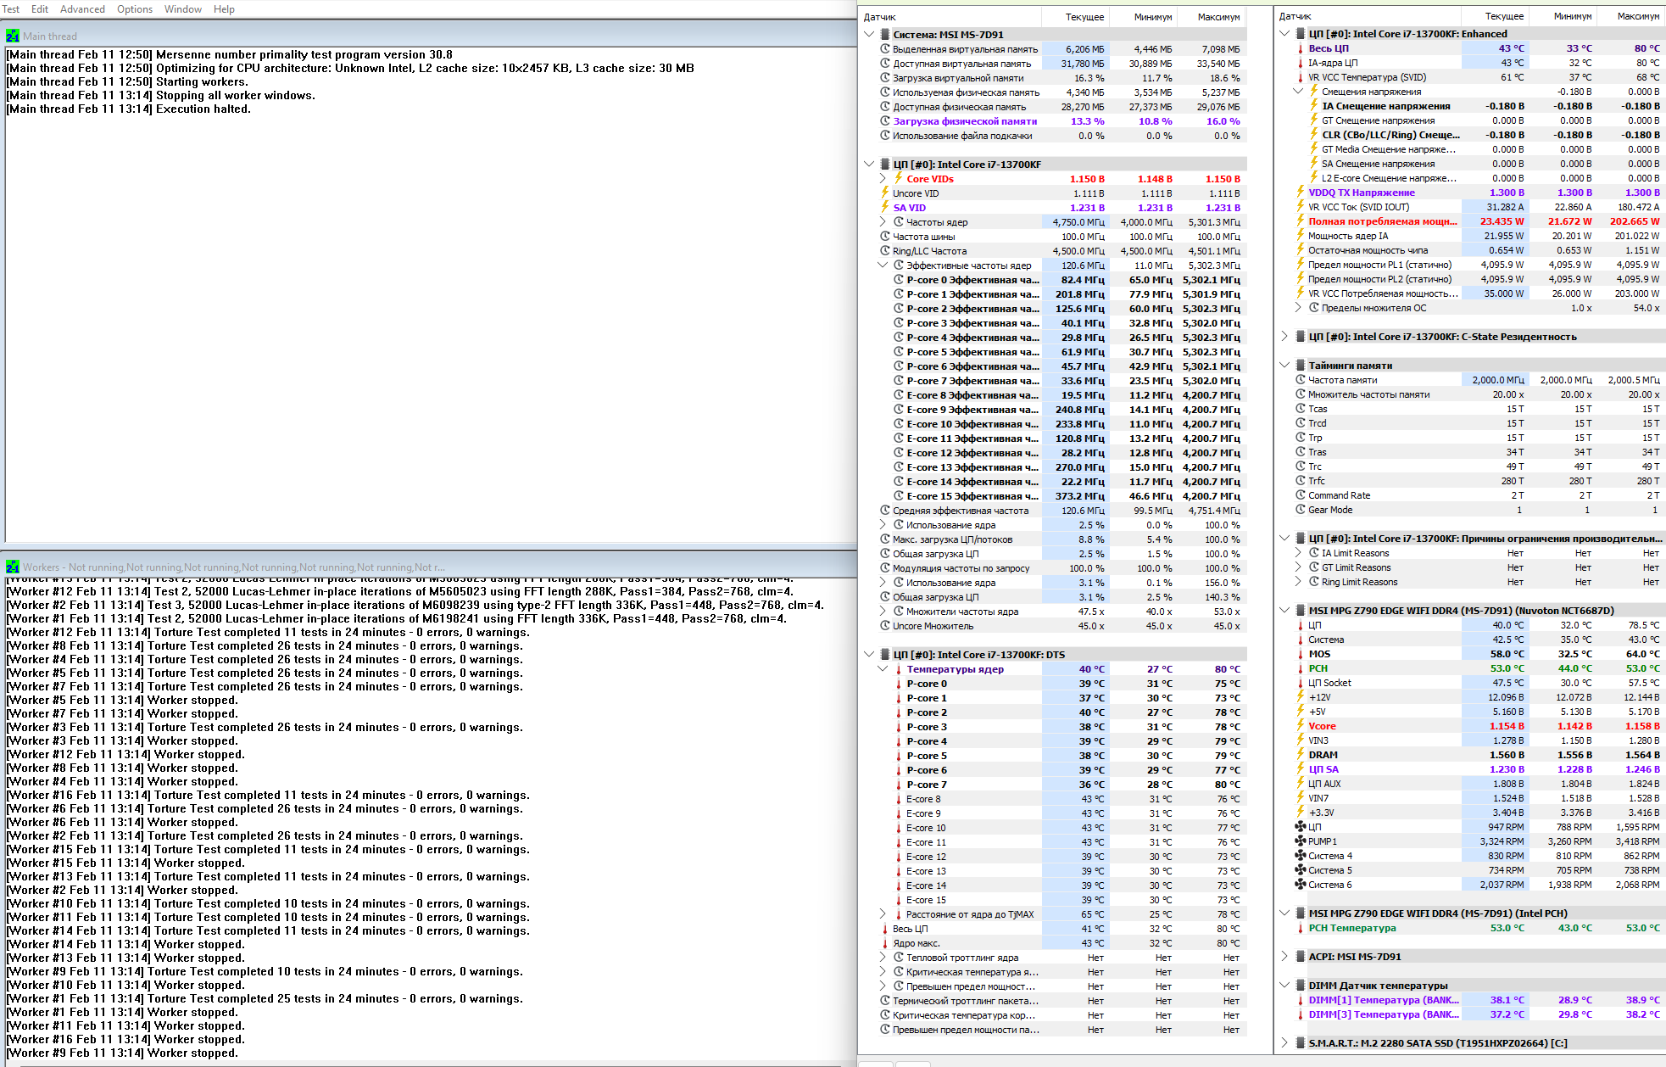1666x1067 pixels.
Task: Click the Vcore voltage lightning icon
Action: 1301,726
